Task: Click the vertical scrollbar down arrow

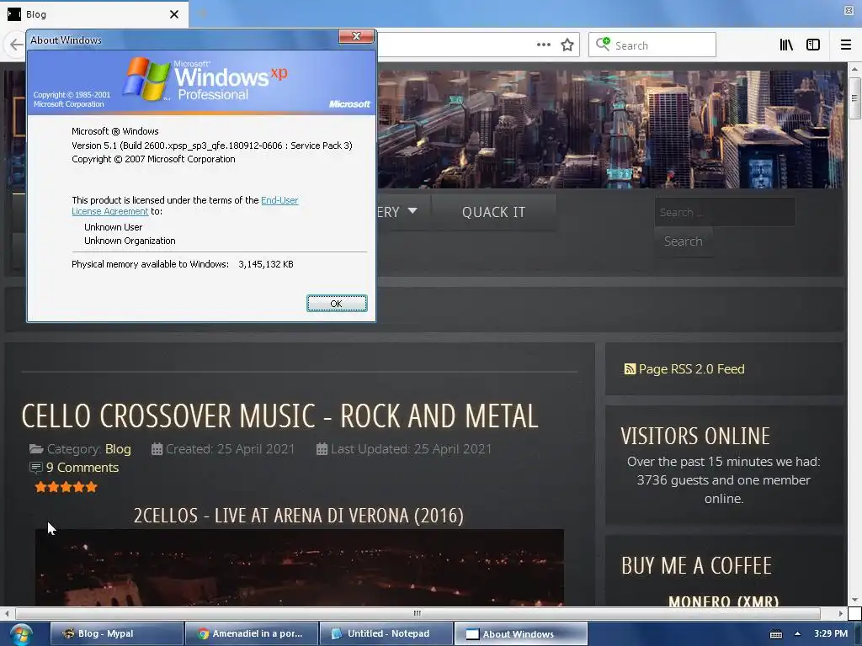Action: [x=854, y=600]
